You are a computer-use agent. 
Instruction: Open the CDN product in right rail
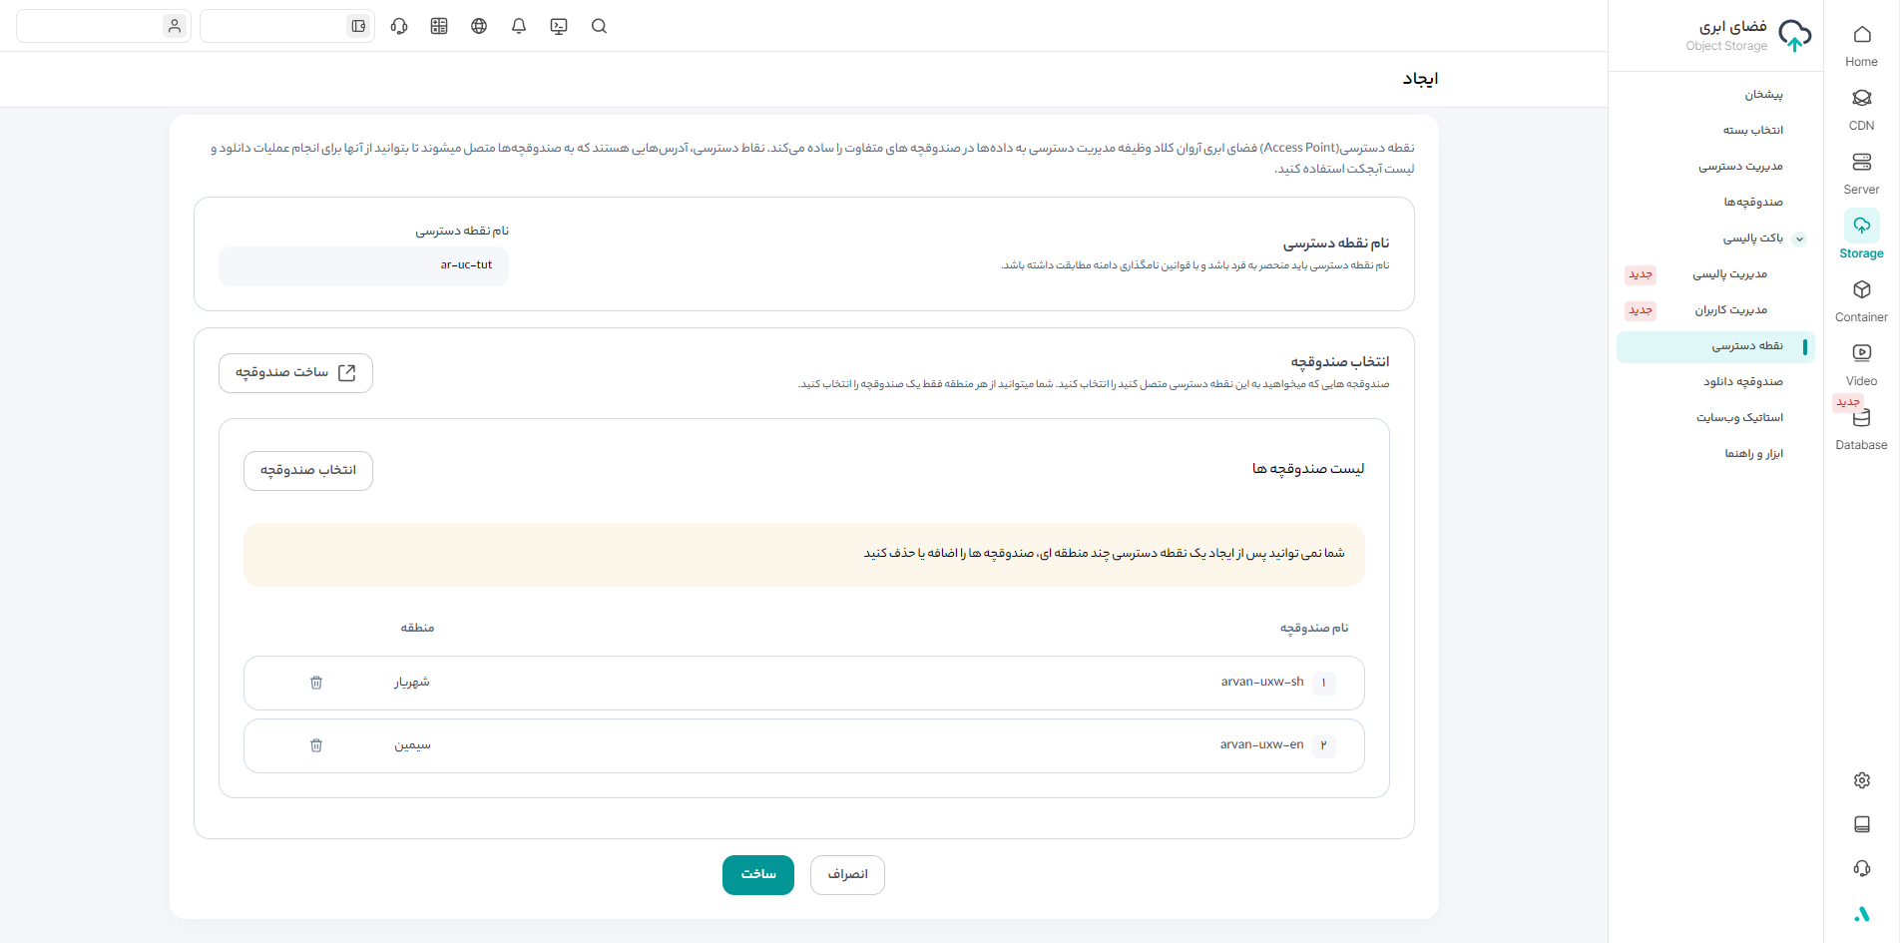[1861, 109]
